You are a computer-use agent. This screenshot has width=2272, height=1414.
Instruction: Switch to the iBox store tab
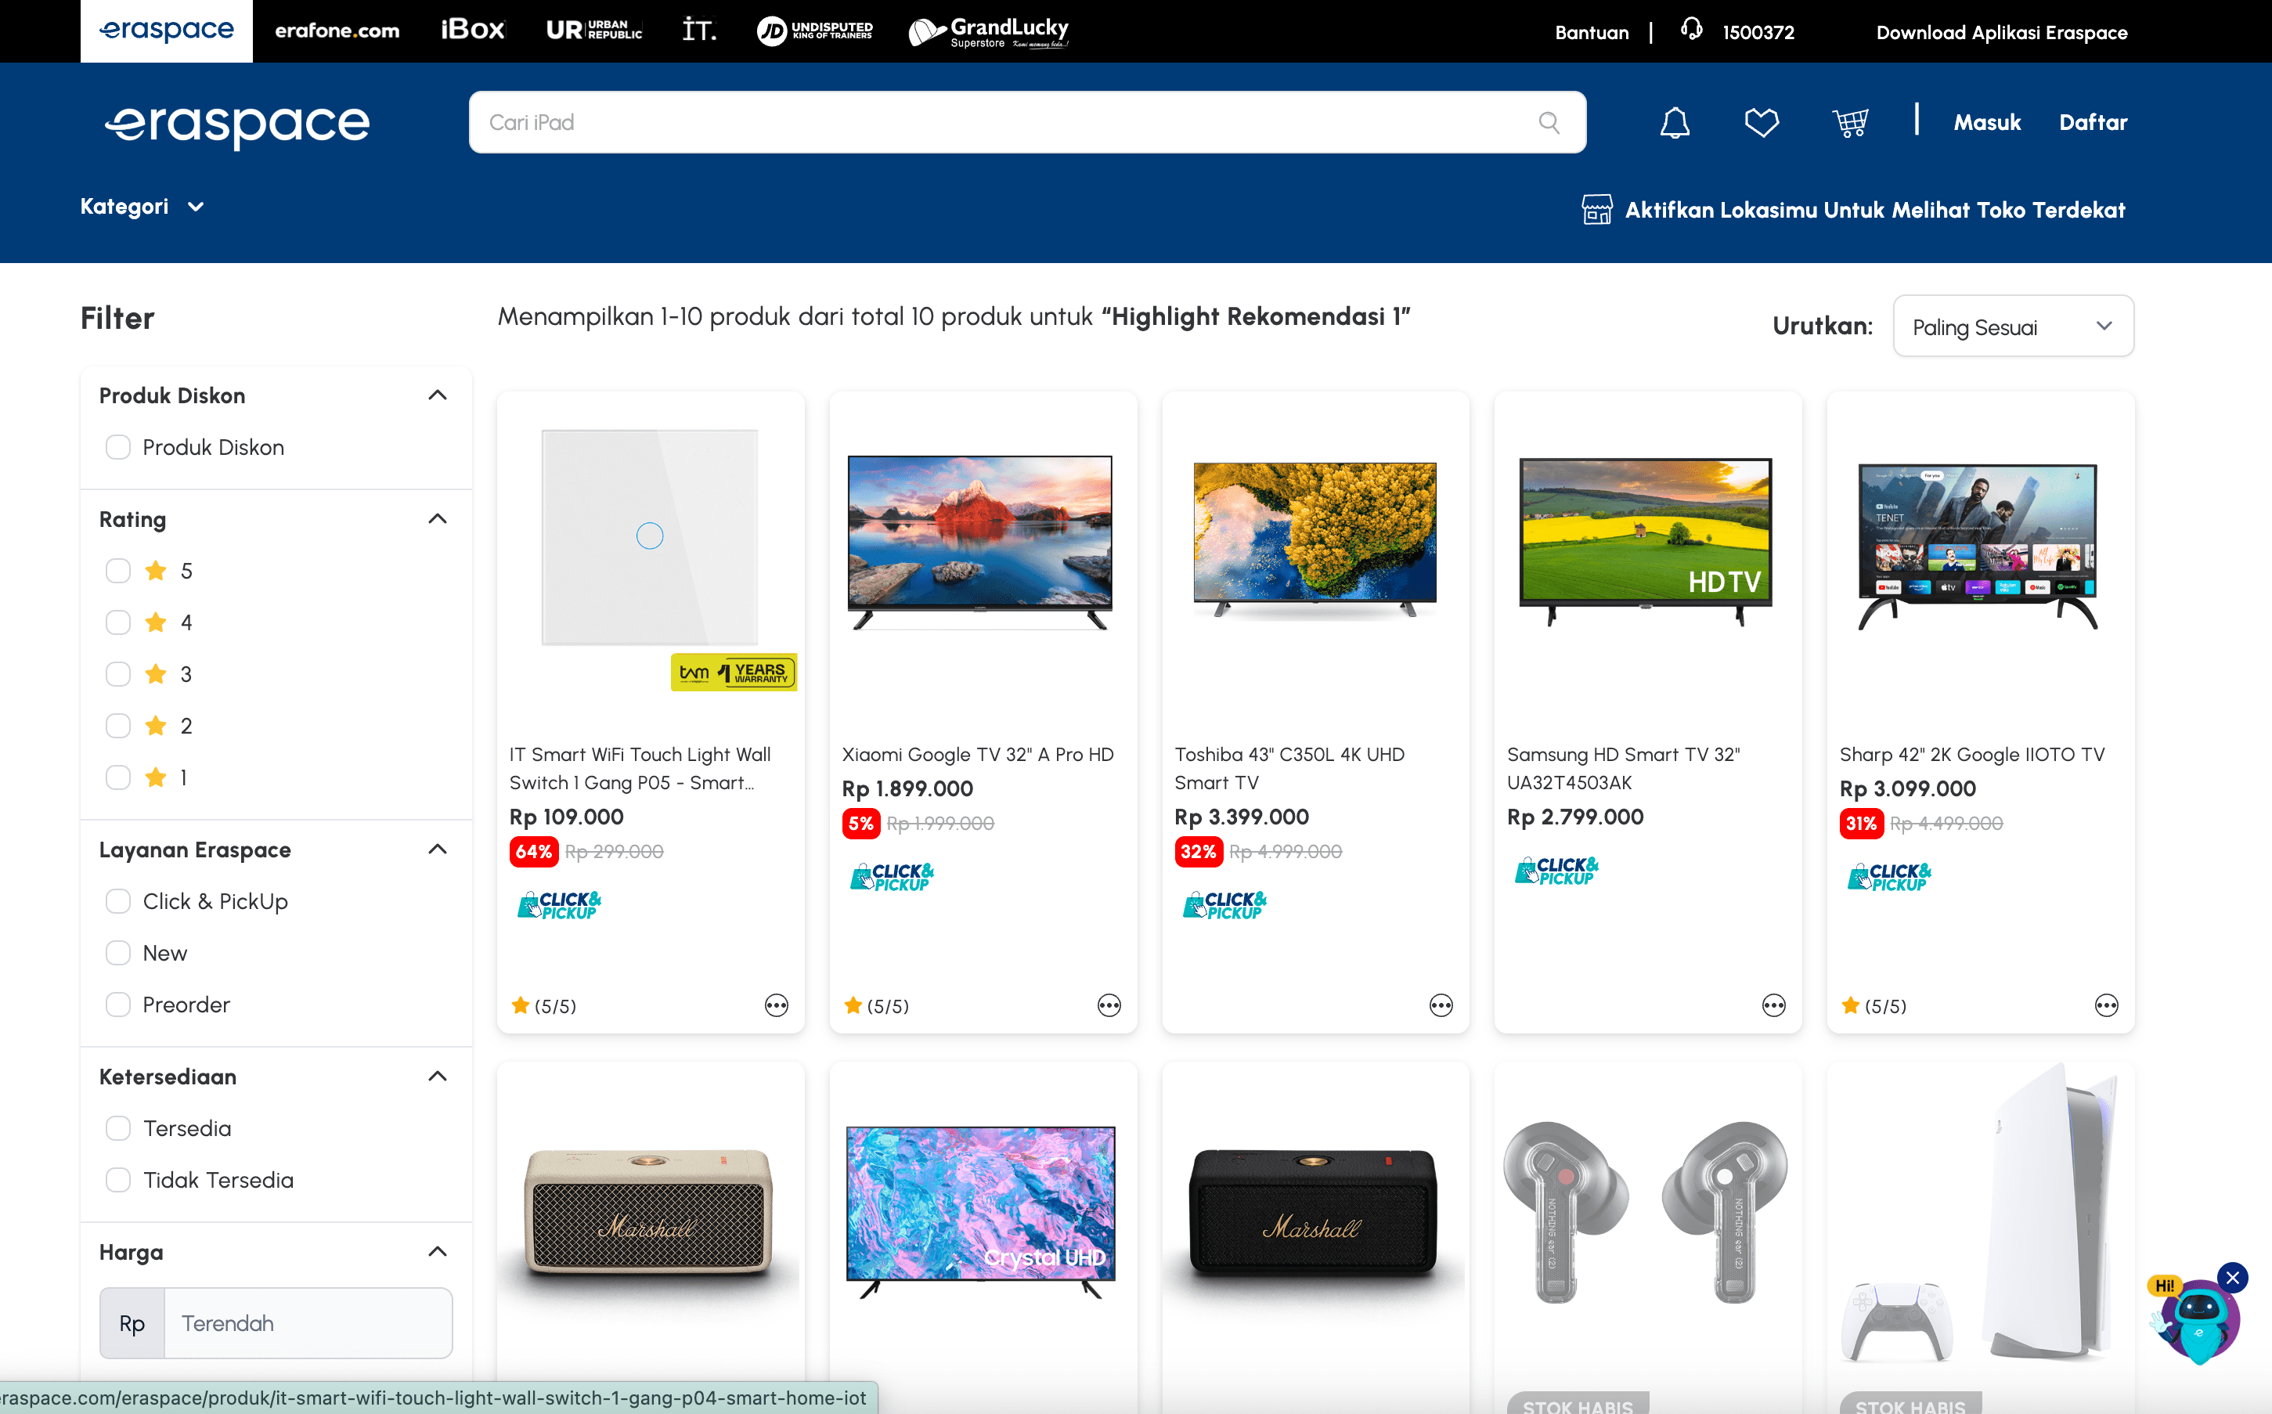pos(472,31)
